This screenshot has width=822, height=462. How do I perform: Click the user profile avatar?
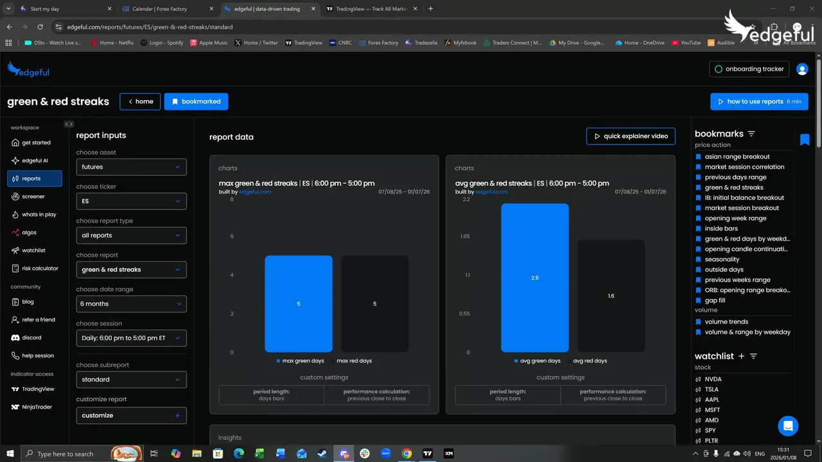pos(802,69)
